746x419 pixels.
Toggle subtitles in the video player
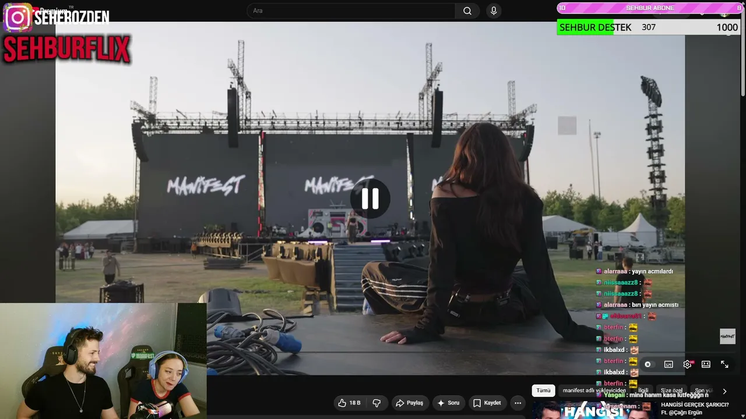tap(668, 364)
